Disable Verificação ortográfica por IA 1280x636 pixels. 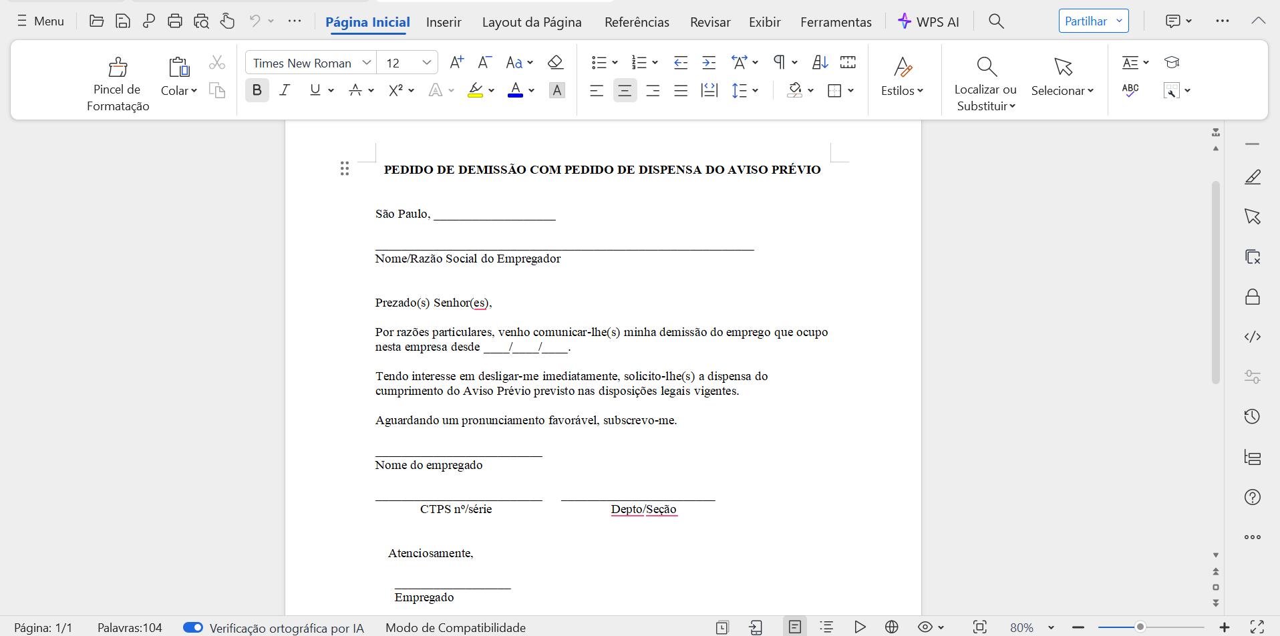coord(192,627)
